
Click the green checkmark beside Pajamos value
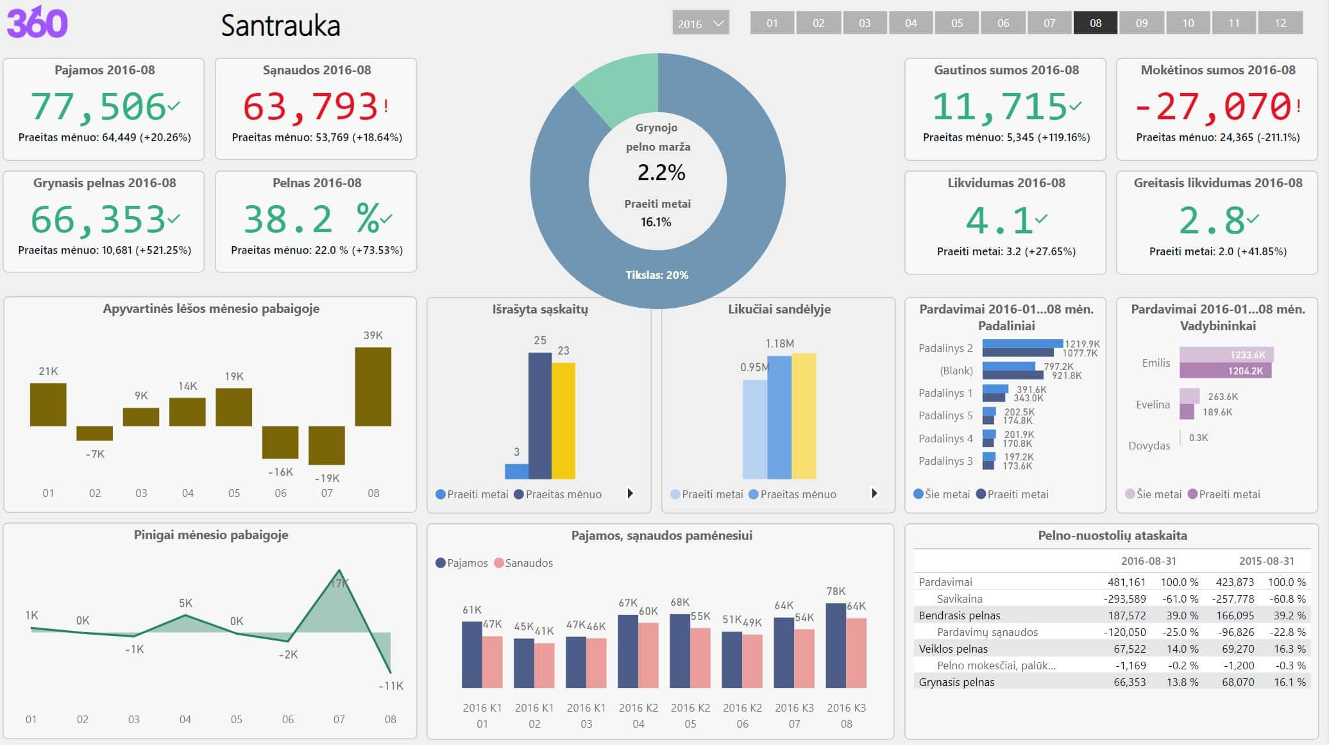click(x=174, y=106)
